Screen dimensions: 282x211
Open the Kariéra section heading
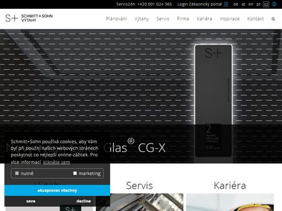[x=230, y=186]
